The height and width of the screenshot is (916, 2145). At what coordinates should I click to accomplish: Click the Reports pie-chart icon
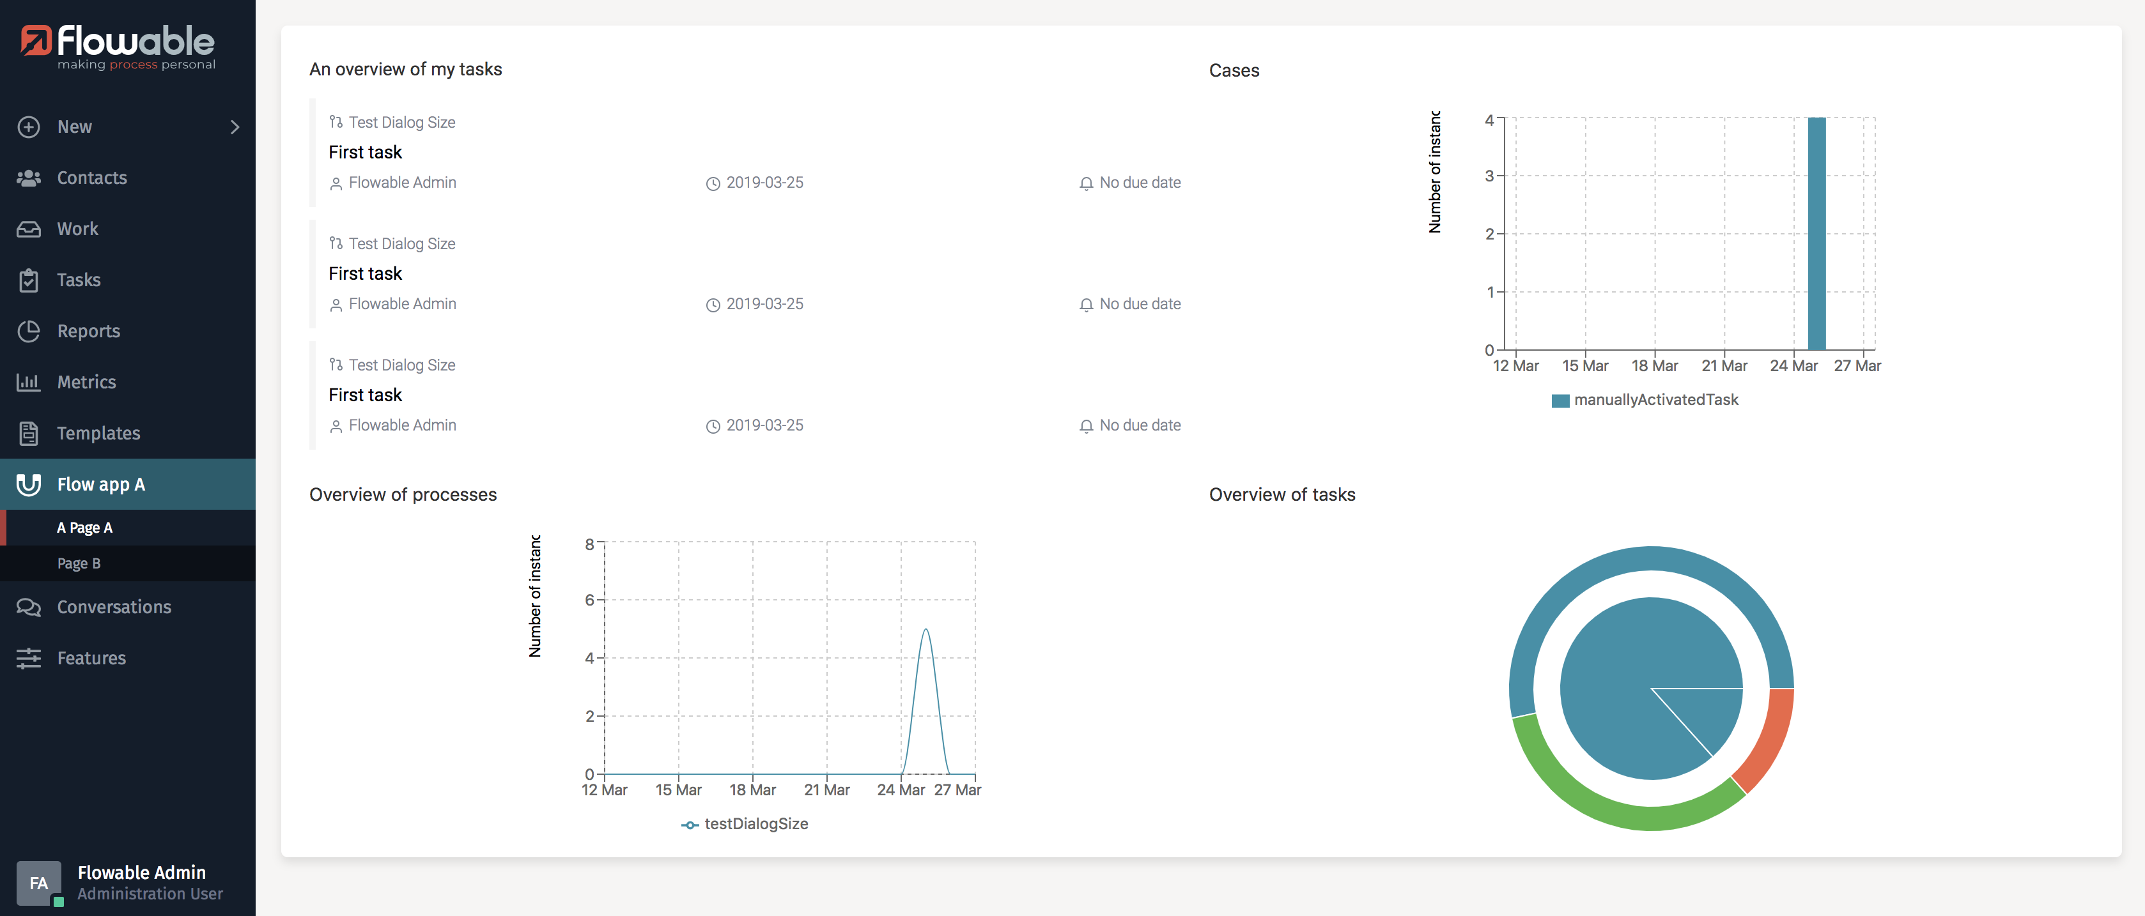point(28,331)
